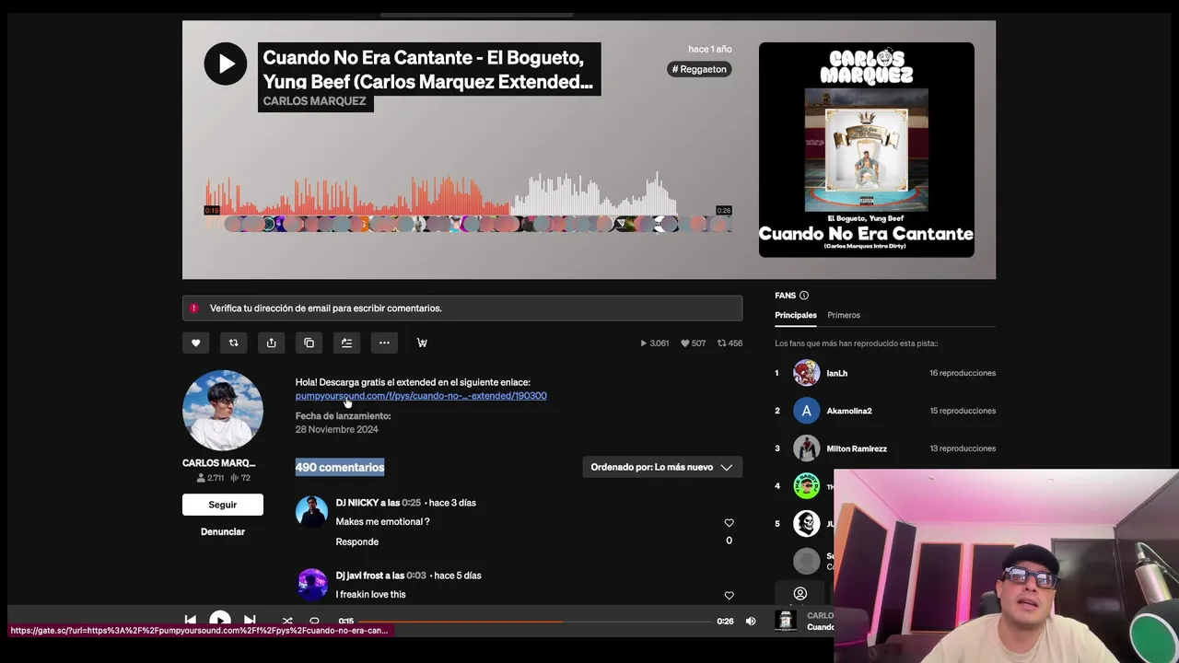Image resolution: width=1179 pixels, height=663 pixels.
Task: Select IanLh's avatar in fans list
Action: (x=807, y=373)
